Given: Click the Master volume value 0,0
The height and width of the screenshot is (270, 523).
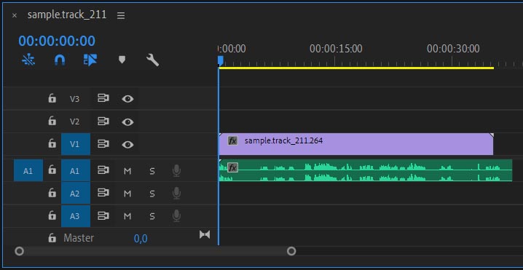Looking at the screenshot, I should 141,239.
